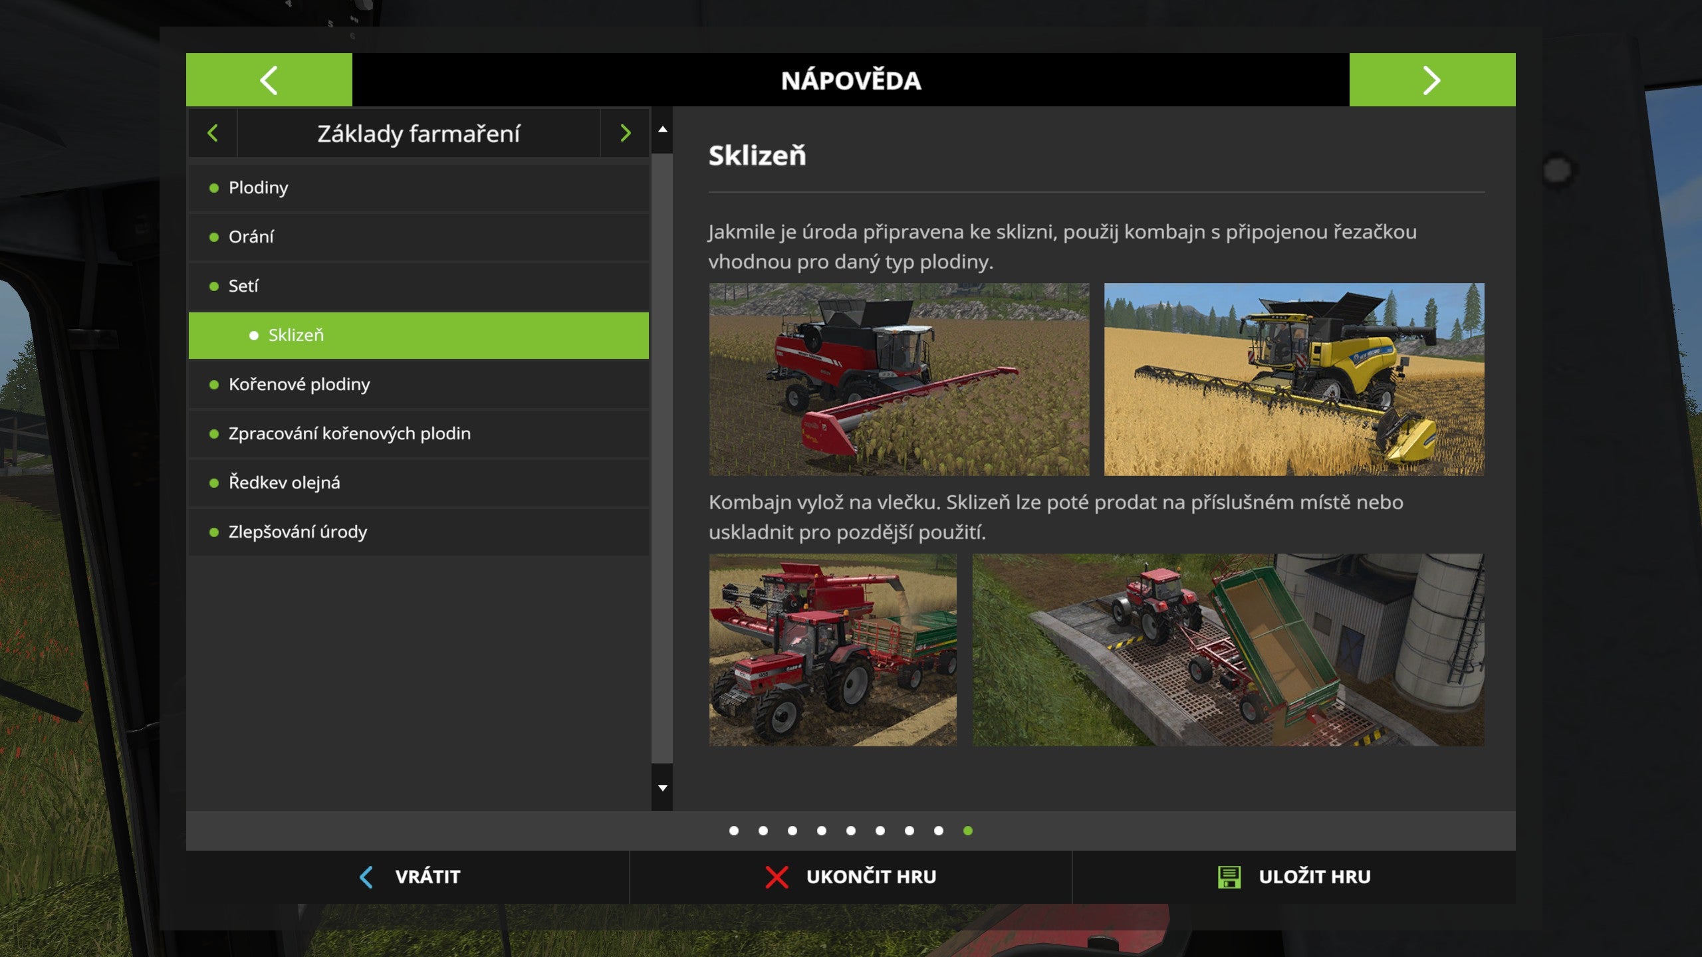Click the Sklizeň article heading
1702x957 pixels.
click(x=757, y=156)
